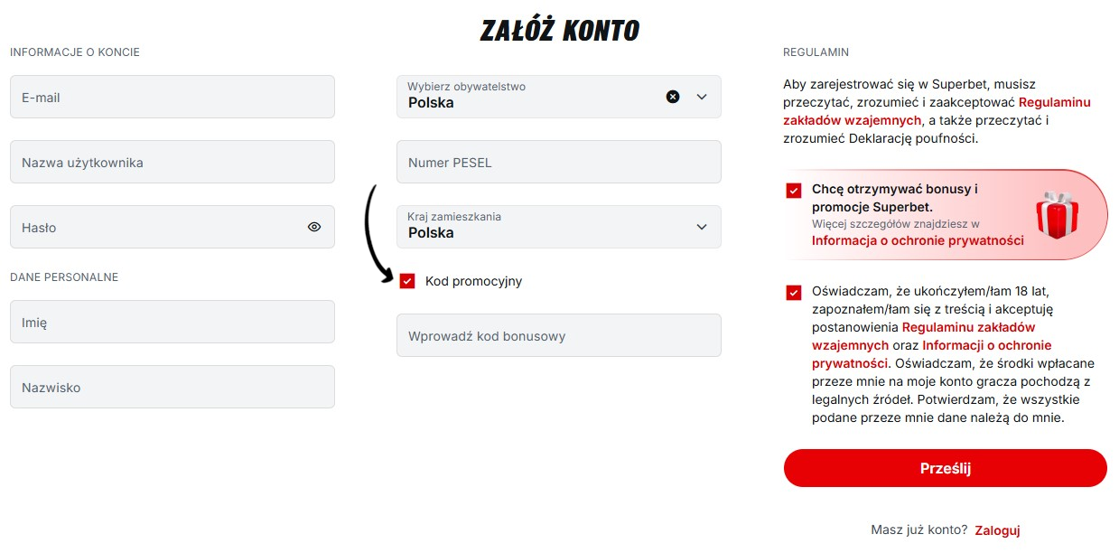
Task: Select the DANE PERSONALNE section header
Action: [x=63, y=277]
